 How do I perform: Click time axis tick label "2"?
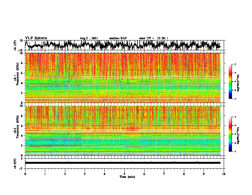click(x=65, y=174)
